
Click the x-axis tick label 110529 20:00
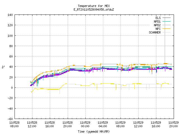coord(173,125)
